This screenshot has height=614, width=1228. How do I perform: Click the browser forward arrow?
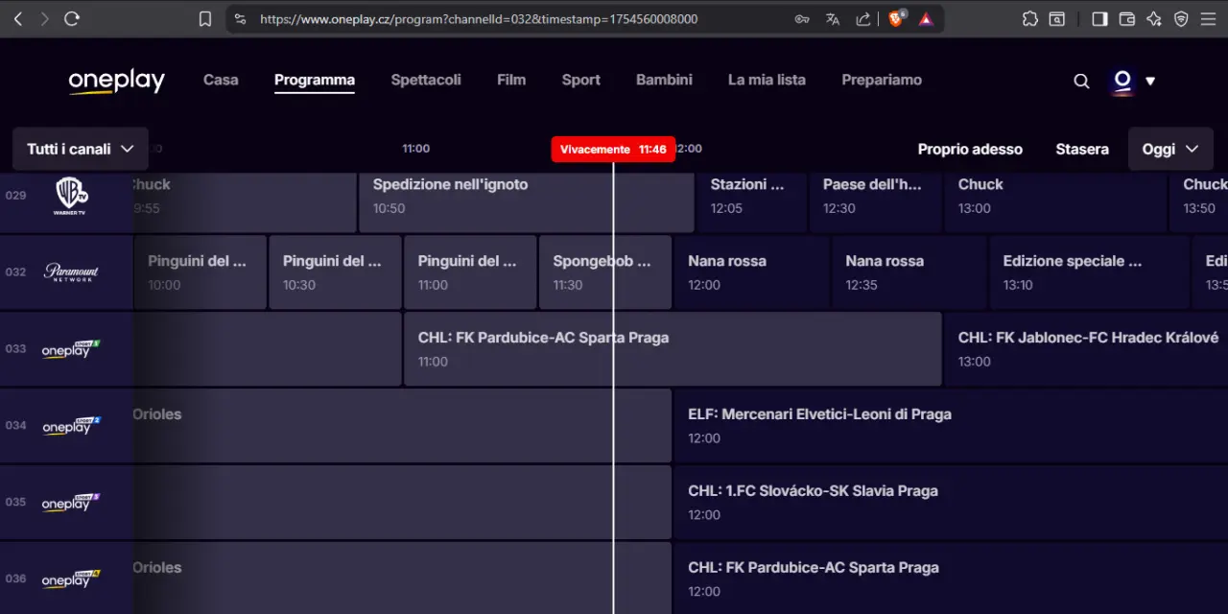tap(44, 19)
